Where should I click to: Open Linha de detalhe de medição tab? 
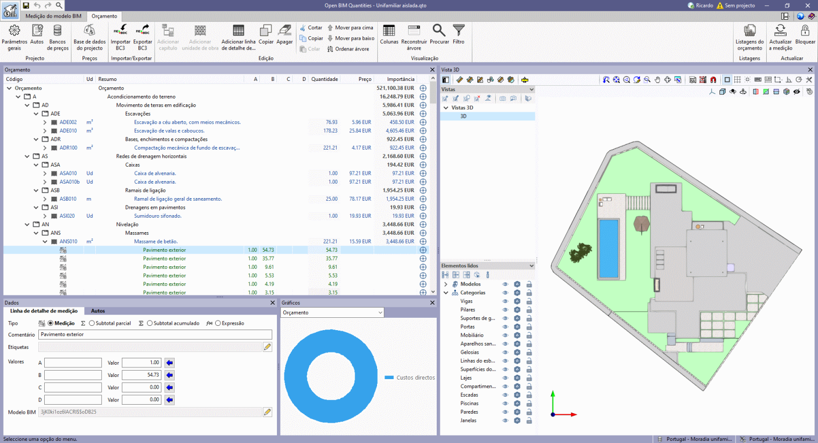(x=44, y=311)
